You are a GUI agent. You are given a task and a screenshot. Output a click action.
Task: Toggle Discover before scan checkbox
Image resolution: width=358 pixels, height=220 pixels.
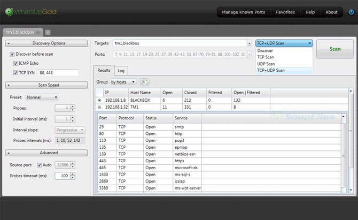coord(12,54)
